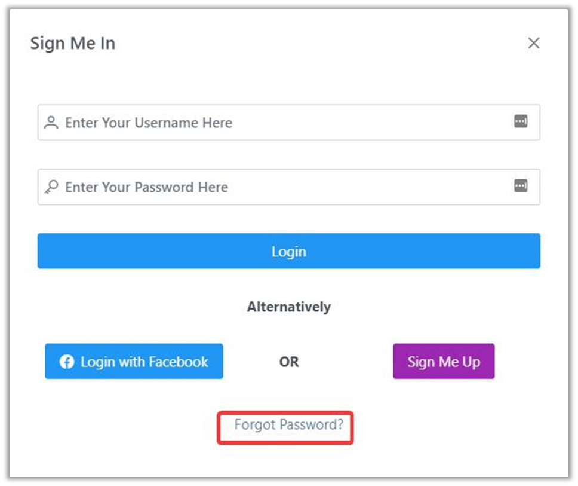This screenshot has width=578, height=486.
Task: Click the key icon in password field
Action: coord(51,187)
